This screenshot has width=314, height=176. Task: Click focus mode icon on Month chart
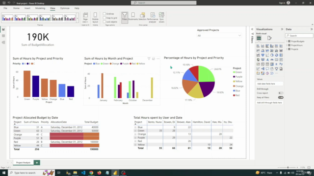[154, 59]
